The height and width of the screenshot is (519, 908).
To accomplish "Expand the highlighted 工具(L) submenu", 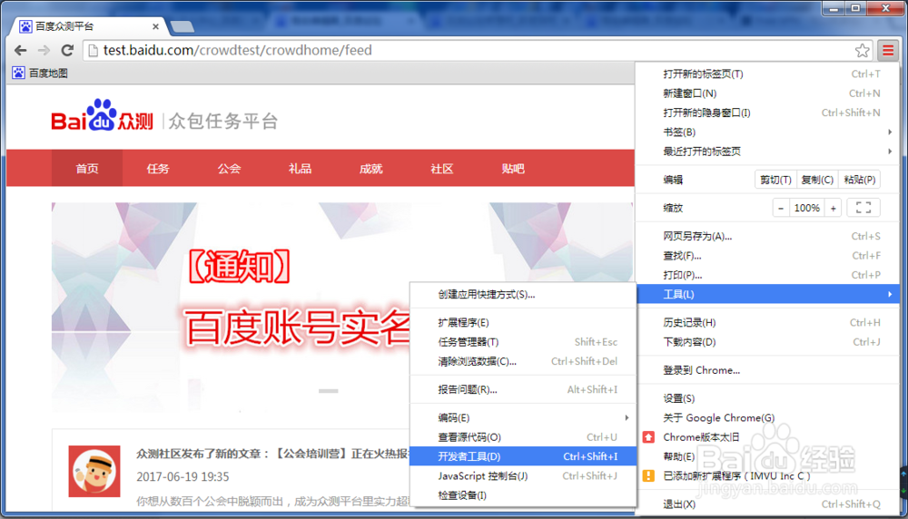I will 767,294.
